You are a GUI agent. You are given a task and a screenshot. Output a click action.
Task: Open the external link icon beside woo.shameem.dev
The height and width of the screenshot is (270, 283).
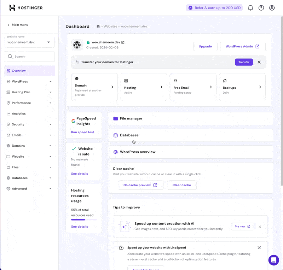click(x=123, y=42)
